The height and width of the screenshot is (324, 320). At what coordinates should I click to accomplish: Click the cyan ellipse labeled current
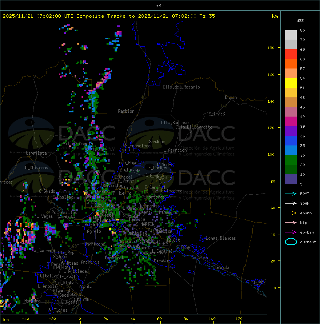coord(291,242)
